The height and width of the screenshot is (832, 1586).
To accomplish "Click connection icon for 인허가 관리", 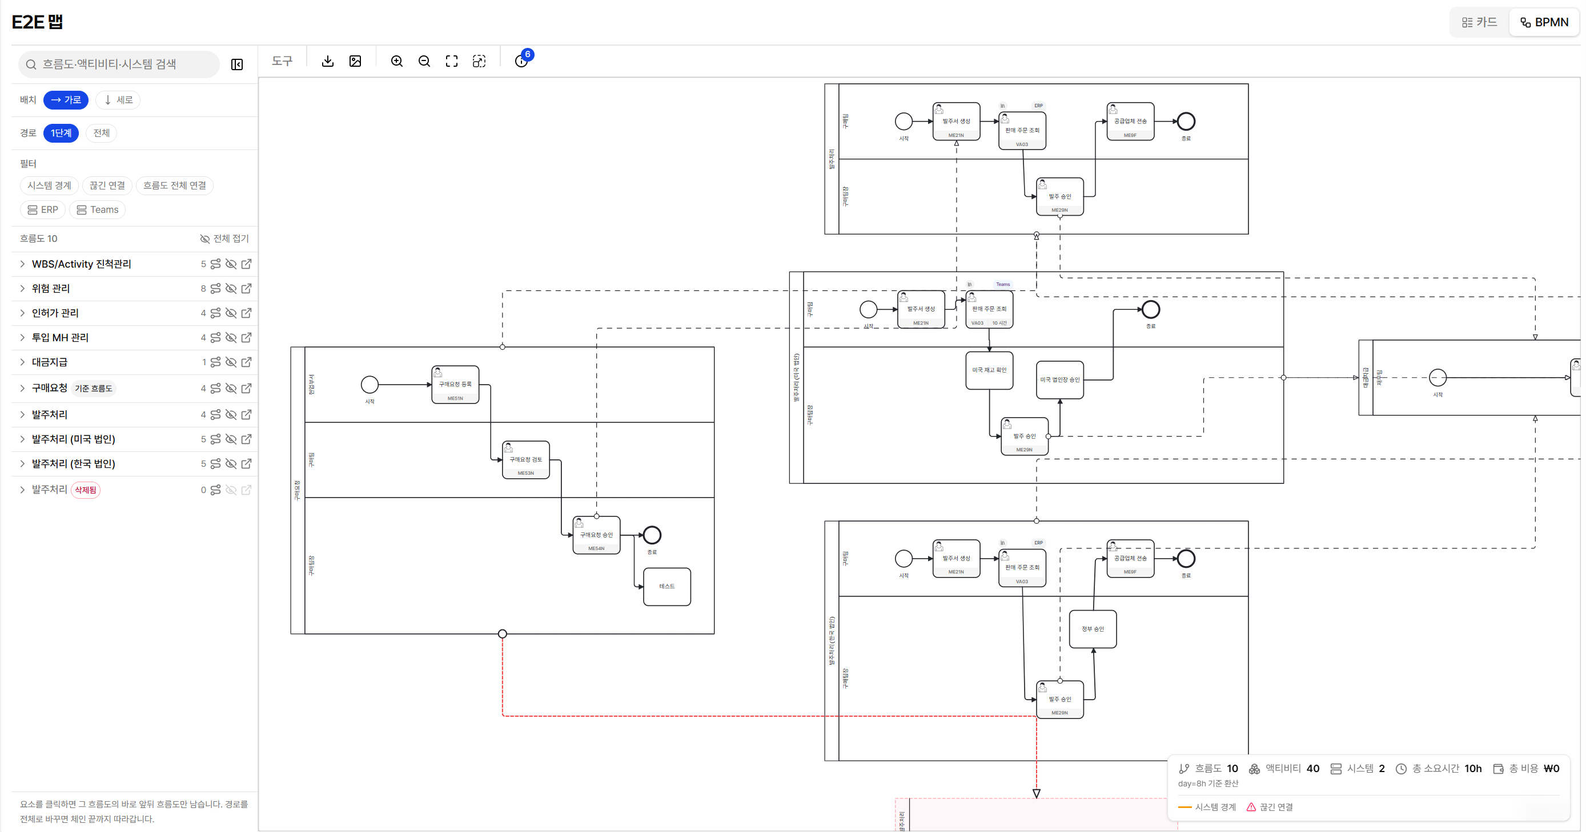I will pyautogui.click(x=215, y=313).
